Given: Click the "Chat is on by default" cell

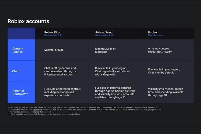Looking at the screenshot, I should (164, 71).
